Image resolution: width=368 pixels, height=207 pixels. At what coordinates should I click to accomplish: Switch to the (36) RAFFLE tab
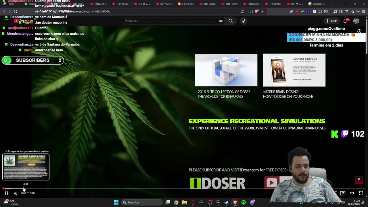(274, 4)
